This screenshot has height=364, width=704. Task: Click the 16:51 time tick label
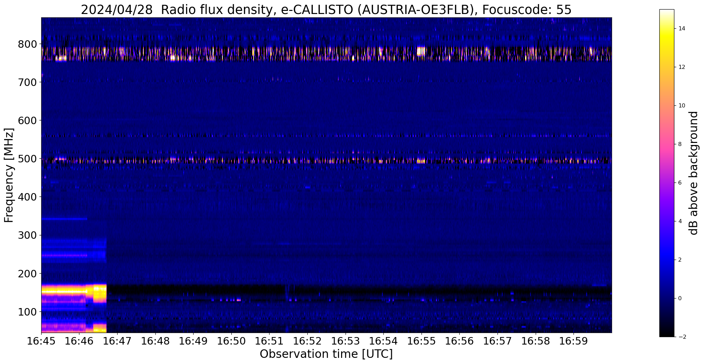tap(270, 341)
